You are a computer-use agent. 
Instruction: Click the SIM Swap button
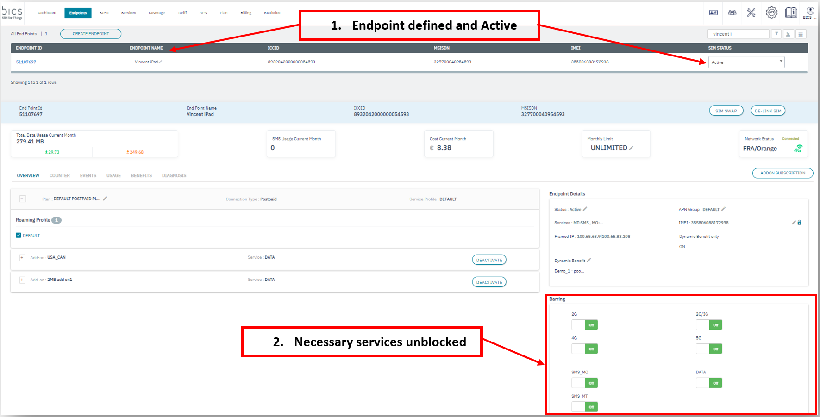click(x=726, y=111)
